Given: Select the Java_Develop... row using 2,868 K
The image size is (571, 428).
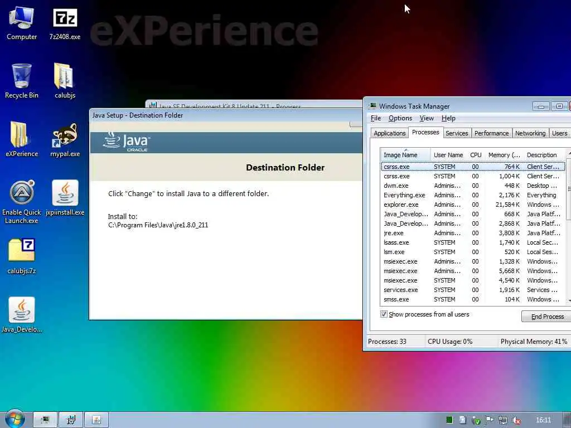Looking at the screenshot, I should tap(473, 223).
